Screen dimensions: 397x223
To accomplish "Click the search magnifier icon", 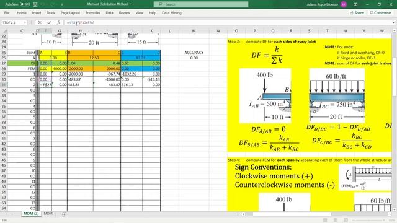I will [160, 4].
